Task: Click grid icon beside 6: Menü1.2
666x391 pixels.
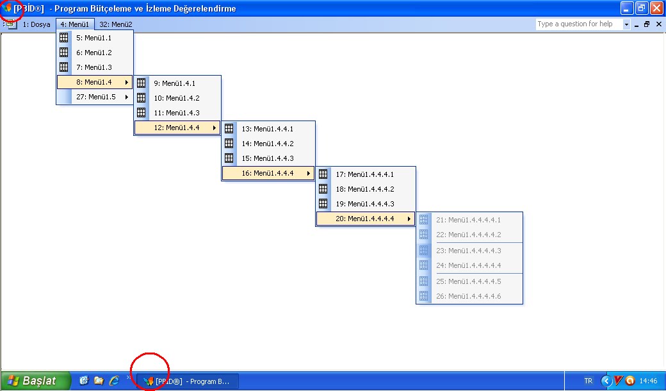Action: coord(63,53)
